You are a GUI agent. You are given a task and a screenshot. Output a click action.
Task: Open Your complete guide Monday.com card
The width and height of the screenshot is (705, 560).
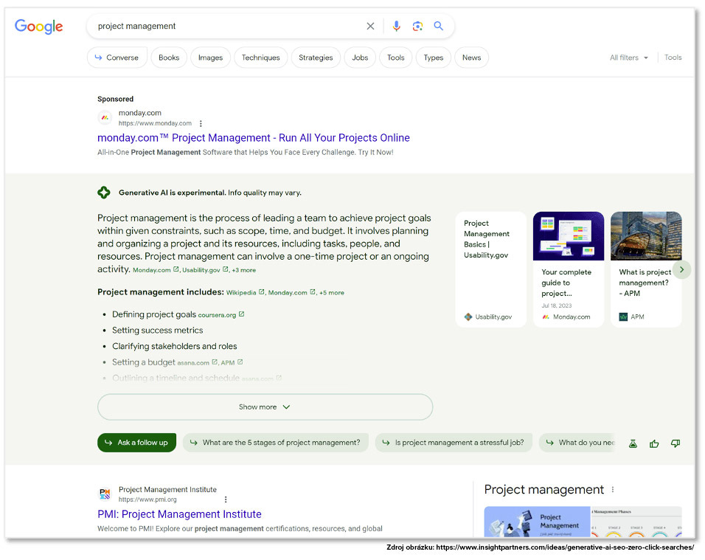569,269
